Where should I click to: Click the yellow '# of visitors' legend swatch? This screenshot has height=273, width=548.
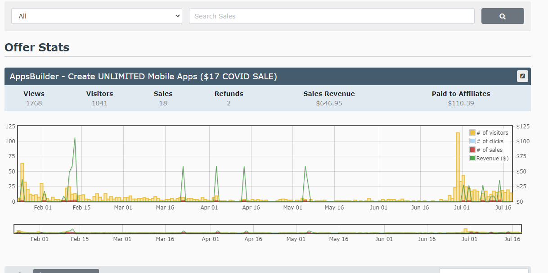[472, 133]
